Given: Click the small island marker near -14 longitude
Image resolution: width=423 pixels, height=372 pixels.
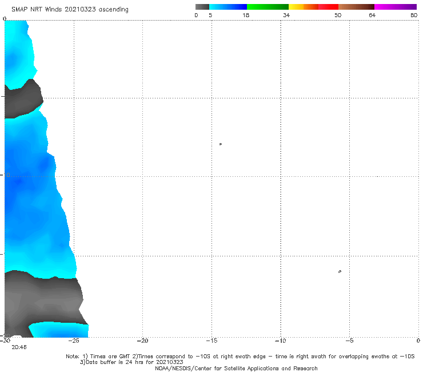Looking at the screenshot, I should [x=221, y=144].
